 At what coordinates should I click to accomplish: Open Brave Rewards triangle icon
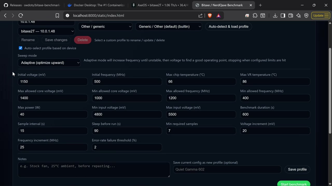(x=218, y=16)
